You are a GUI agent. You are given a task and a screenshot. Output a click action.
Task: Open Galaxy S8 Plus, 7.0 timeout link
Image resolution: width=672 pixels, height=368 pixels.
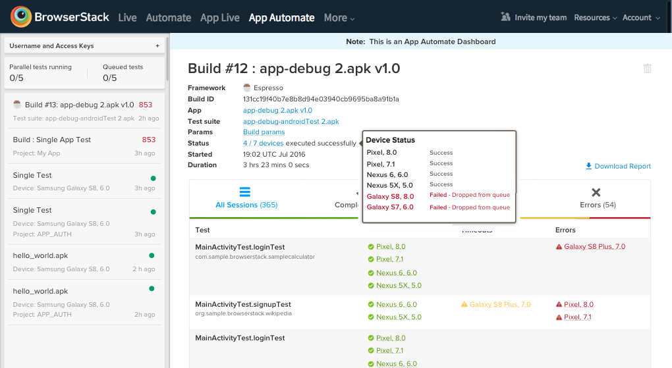pos(500,304)
